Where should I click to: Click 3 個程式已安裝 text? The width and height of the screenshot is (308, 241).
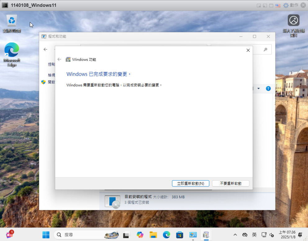coord(137,202)
